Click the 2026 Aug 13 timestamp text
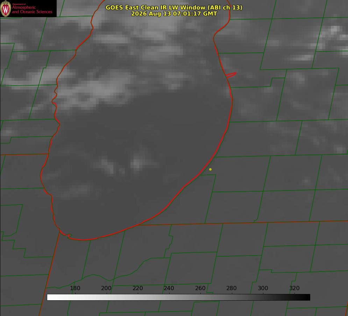This screenshot has width=348, height=316. (x=174, y=14)
